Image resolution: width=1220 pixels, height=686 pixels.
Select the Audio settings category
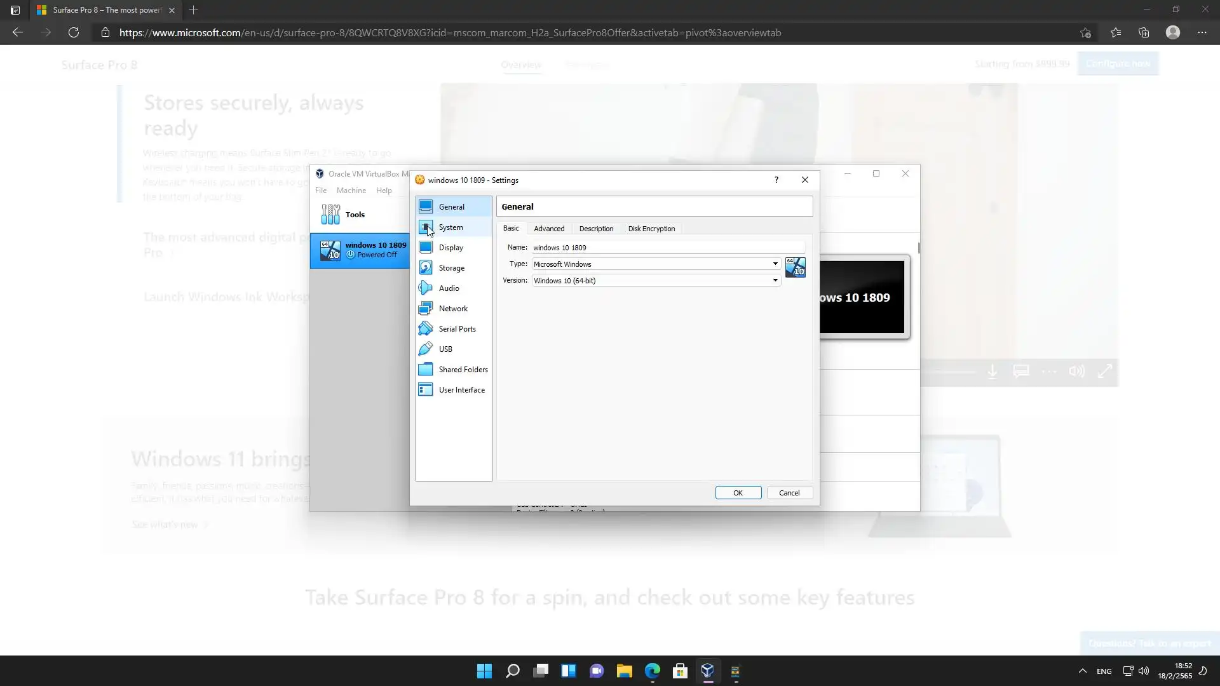(449, 288)
